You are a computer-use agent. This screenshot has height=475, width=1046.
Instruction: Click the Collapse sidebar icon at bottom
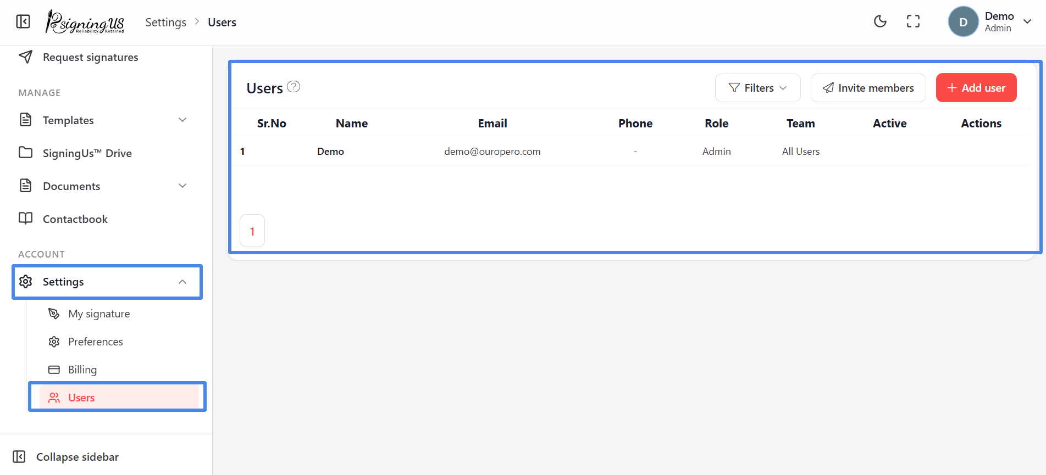(x=19, y=456)
